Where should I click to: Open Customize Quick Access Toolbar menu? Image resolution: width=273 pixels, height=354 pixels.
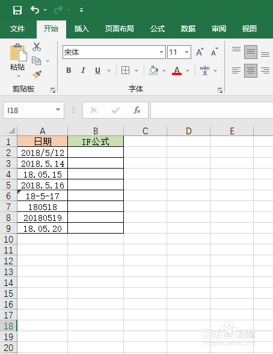pyautogui.click(x=81, y=10)
